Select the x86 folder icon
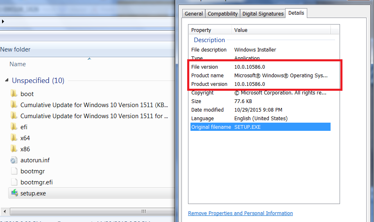Viewport: 374px width, 222px height. tap(14, 149)
